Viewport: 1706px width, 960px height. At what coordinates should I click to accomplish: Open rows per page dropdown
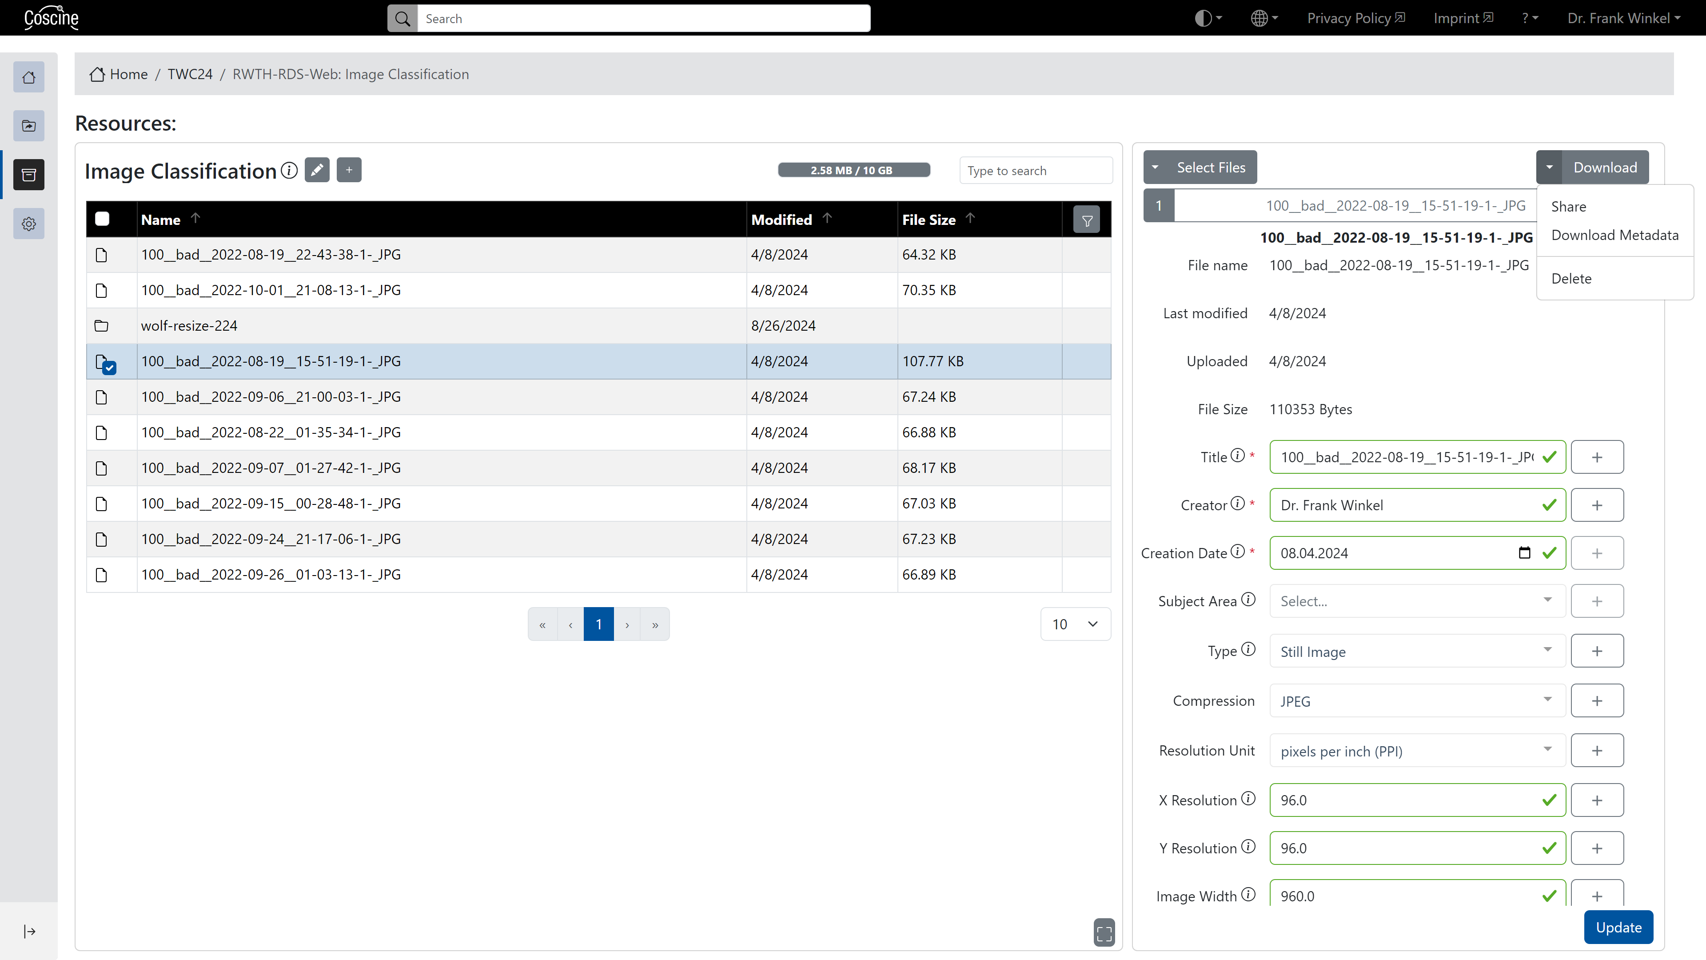click(x=1076, y=624)
